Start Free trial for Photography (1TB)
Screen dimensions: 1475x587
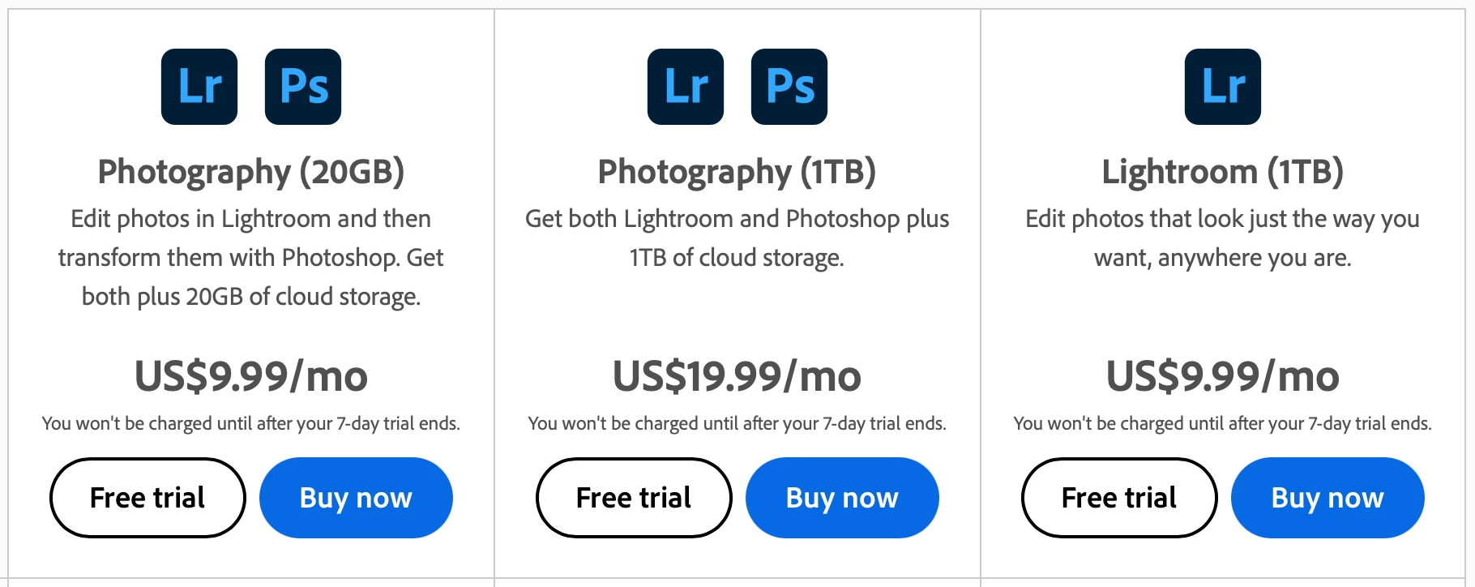point(634,498)
